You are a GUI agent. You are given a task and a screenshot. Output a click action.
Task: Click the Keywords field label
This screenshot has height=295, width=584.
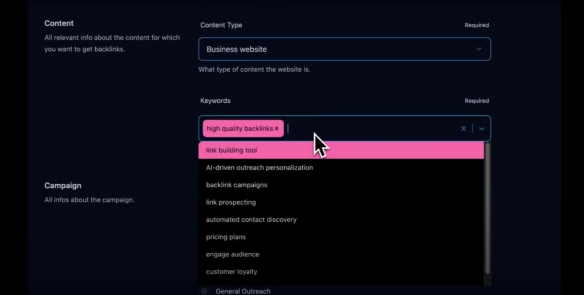tap(215, 100)
